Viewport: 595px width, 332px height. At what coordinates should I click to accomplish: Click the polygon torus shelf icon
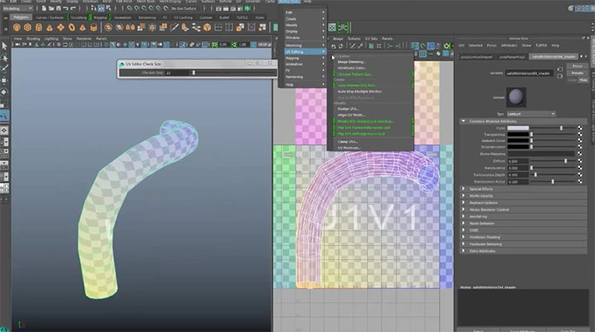(72, 27)
